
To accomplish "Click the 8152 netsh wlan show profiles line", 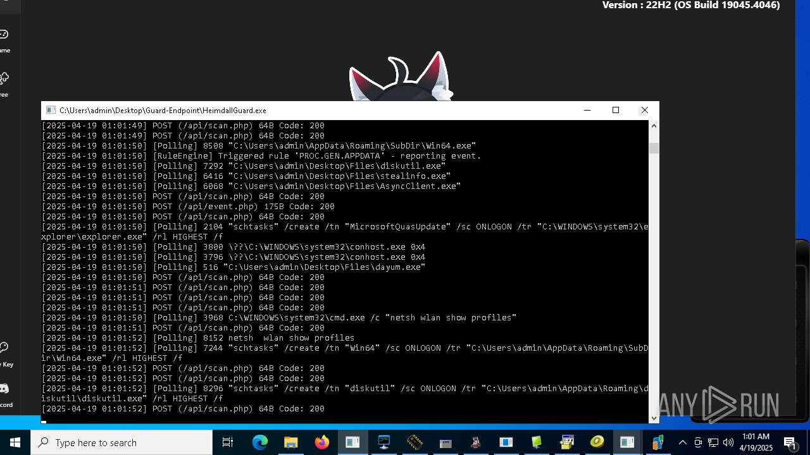I will point(198,338).
